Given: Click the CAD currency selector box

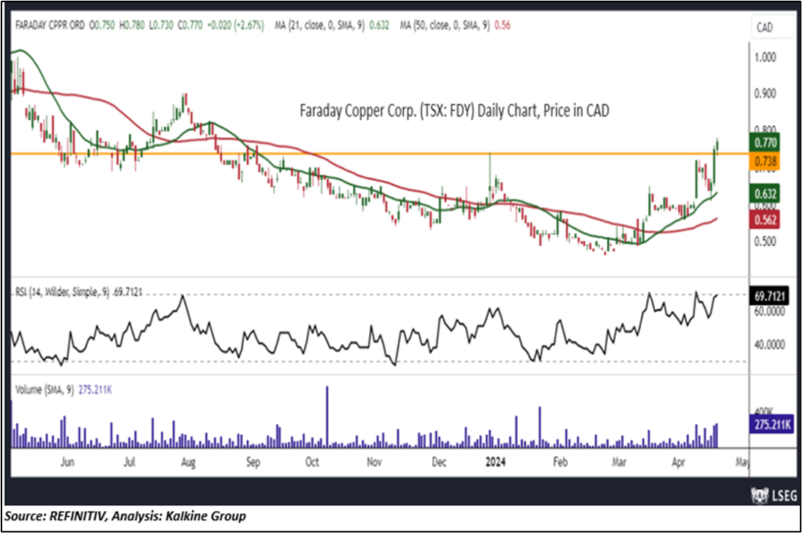Looking at the screenshot, I should point(772,27).
